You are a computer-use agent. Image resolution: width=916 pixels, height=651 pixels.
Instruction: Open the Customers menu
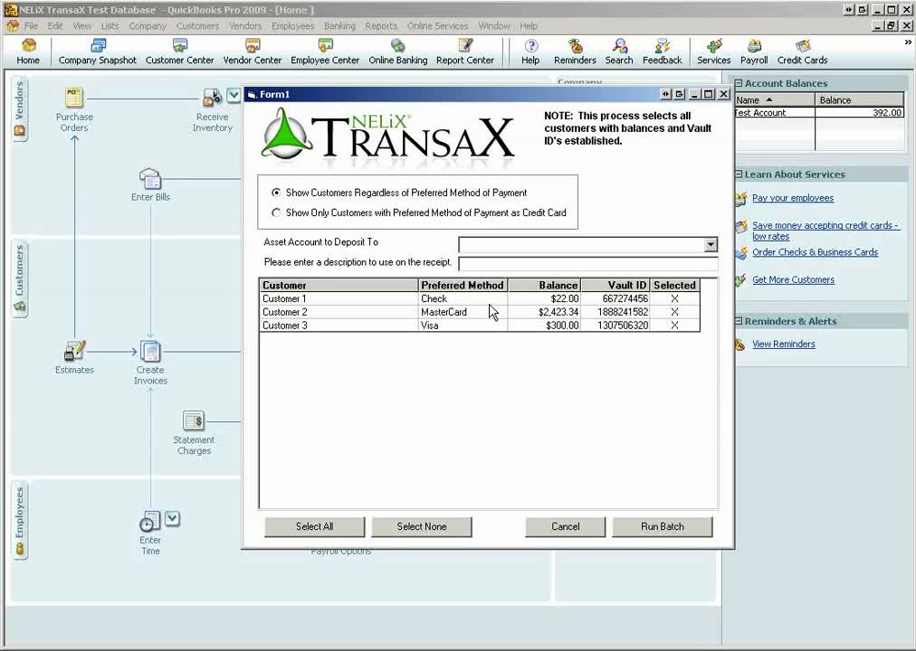tap(197, 25)
